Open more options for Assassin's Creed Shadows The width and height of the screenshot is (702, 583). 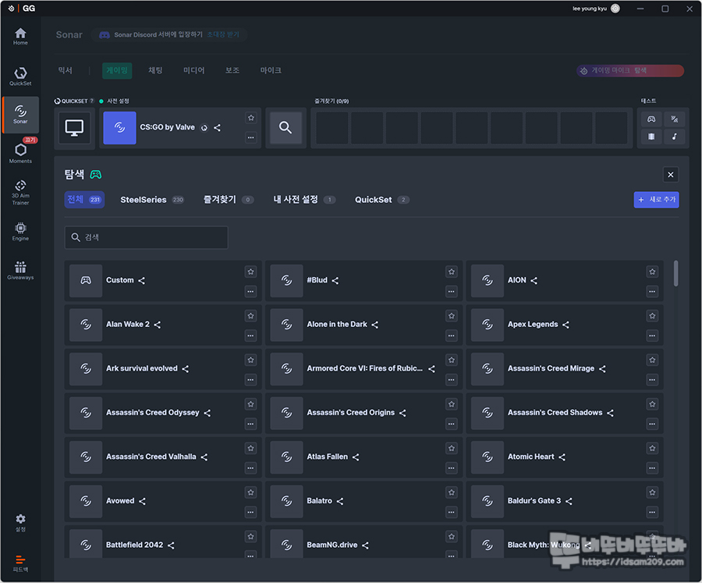[x=652, y=424]
